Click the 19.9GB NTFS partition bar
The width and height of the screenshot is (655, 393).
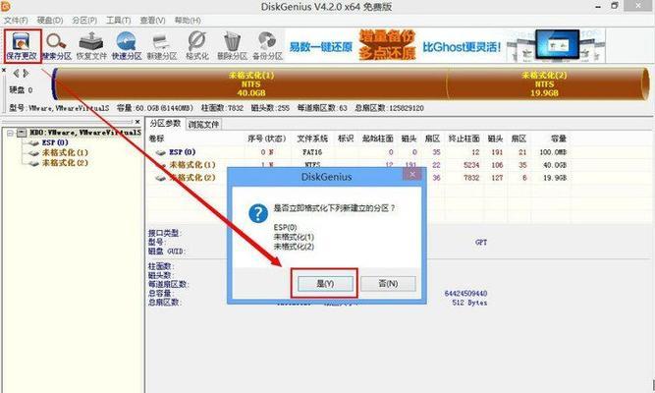(x=544, y=84)
